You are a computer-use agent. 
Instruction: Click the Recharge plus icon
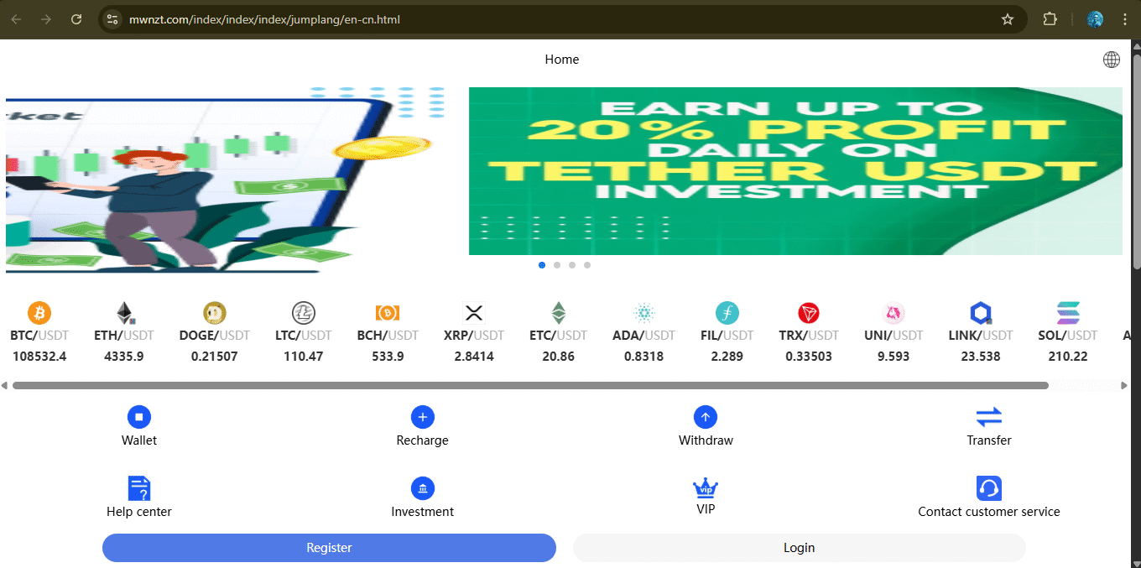tap(423, 417)
